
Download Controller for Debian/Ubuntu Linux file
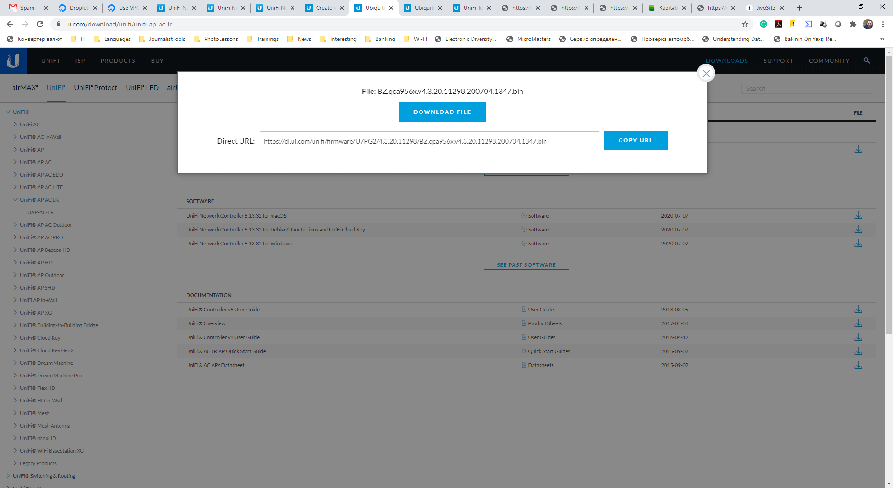pos(858,230)
